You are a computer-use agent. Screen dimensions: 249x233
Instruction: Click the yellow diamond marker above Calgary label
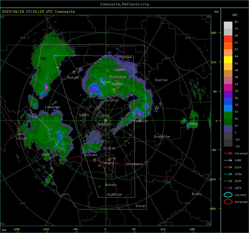109,160
